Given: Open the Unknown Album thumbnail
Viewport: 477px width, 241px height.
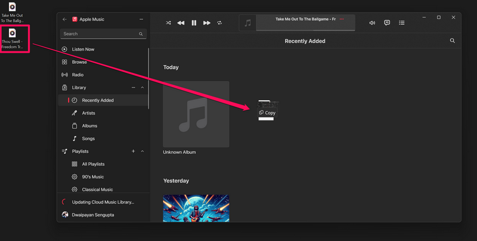Looking at the screenshot, I should 196,114.
